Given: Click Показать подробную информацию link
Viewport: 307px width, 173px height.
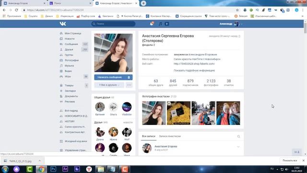Looking at the screenshot, I should (194, 71).
